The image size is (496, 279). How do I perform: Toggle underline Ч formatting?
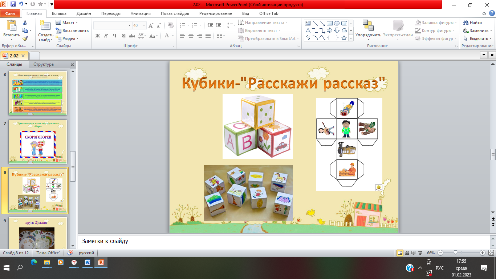115,36
